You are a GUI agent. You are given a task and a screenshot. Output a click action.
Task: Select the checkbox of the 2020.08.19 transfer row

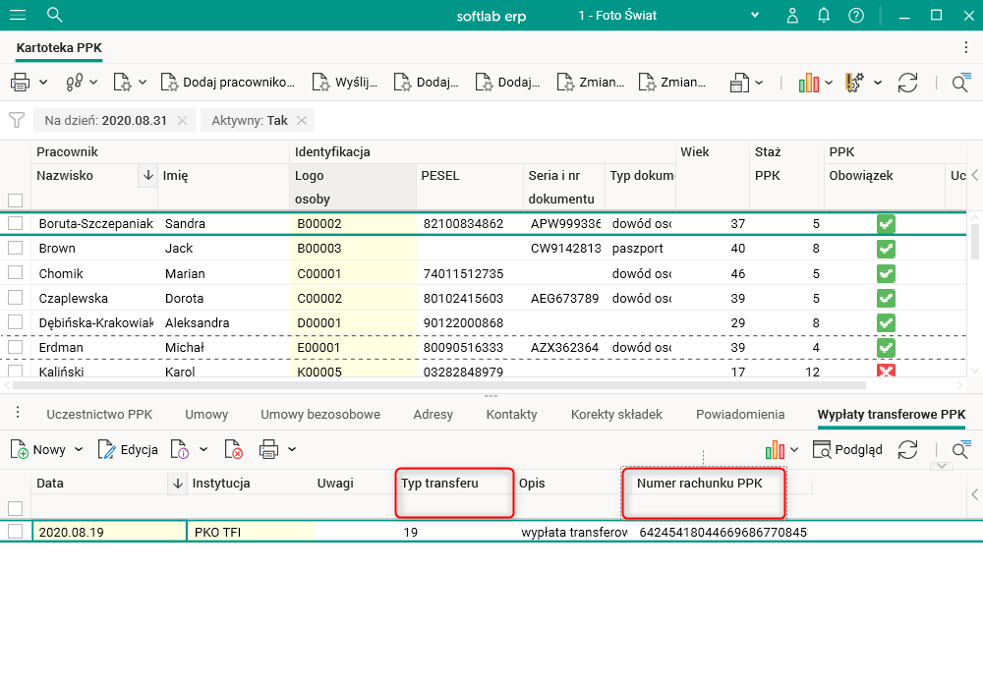click(15, 532)
